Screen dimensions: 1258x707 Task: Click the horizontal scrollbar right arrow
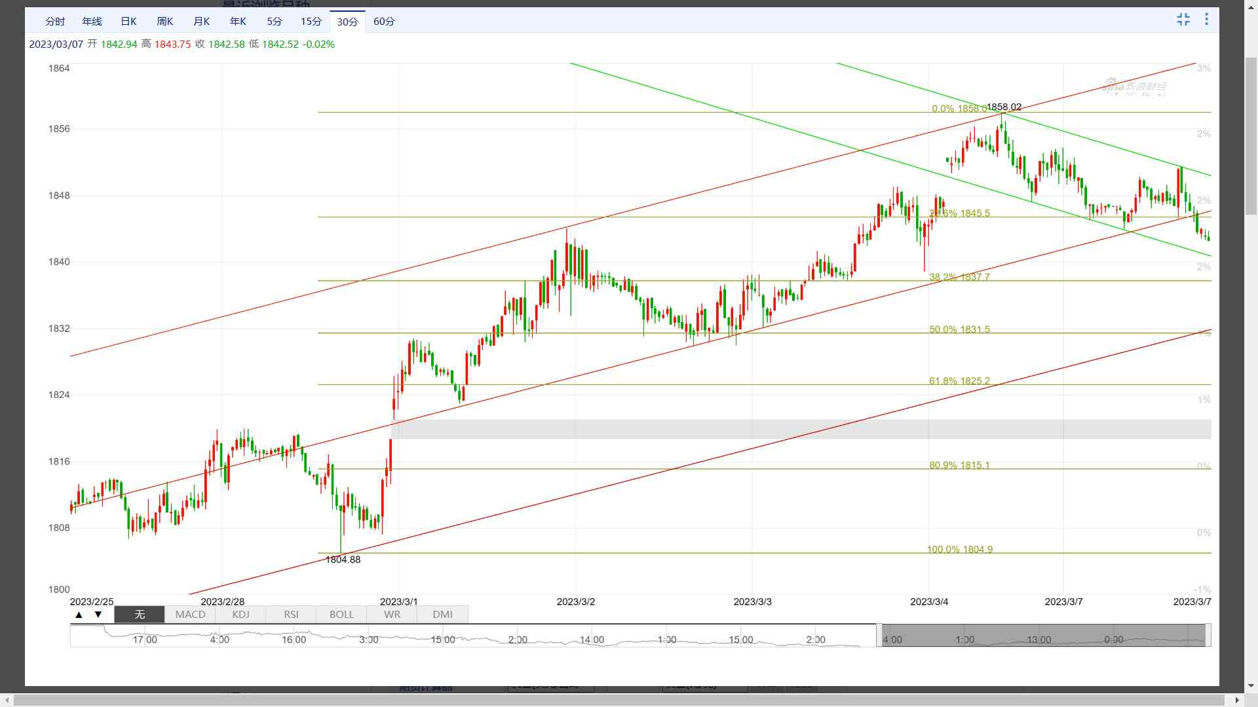pyautogui.click(x=1236, y=700)
